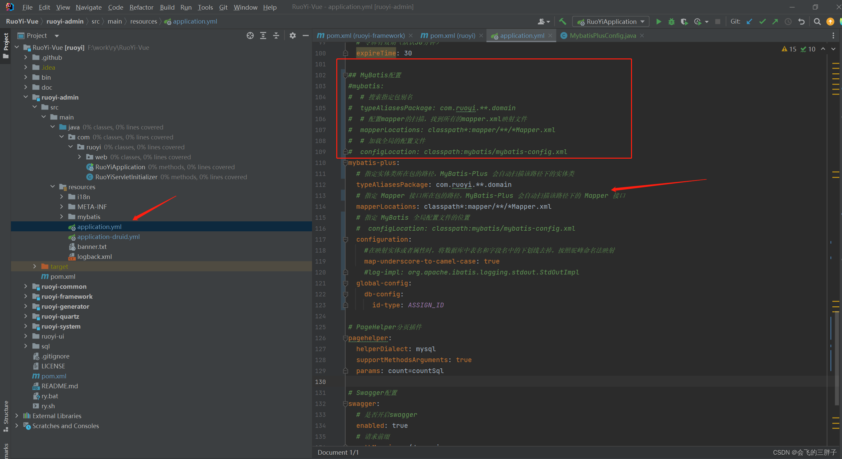Expand the mybatis resources folder
Screen dimensions: 842x459
tap(61, 217)
